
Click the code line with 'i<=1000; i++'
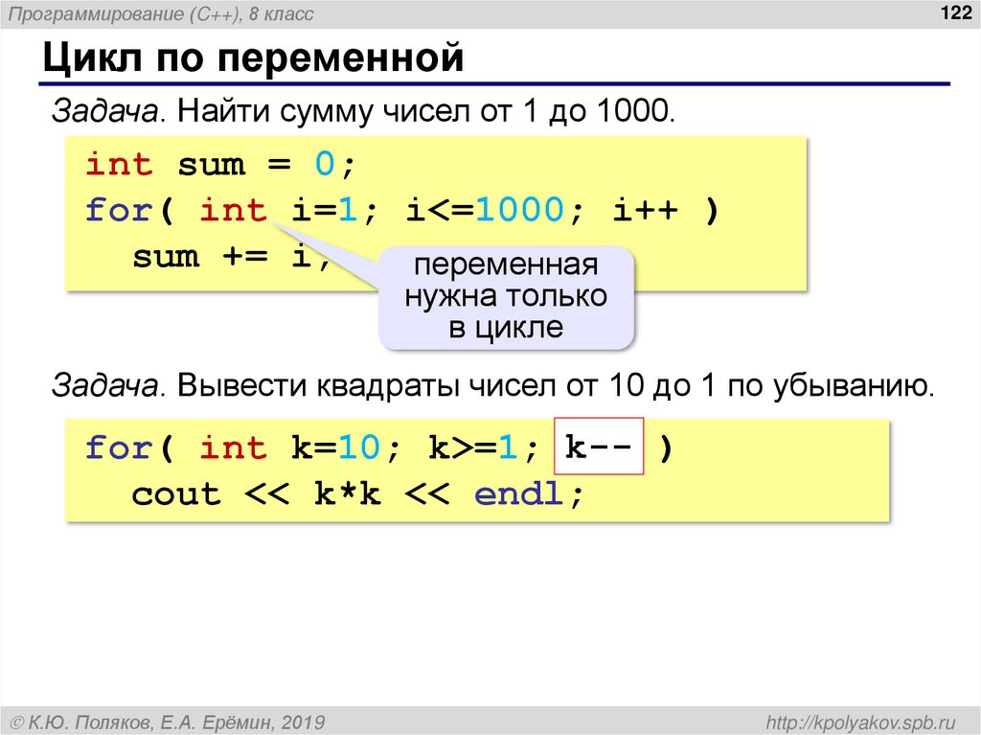402,210
